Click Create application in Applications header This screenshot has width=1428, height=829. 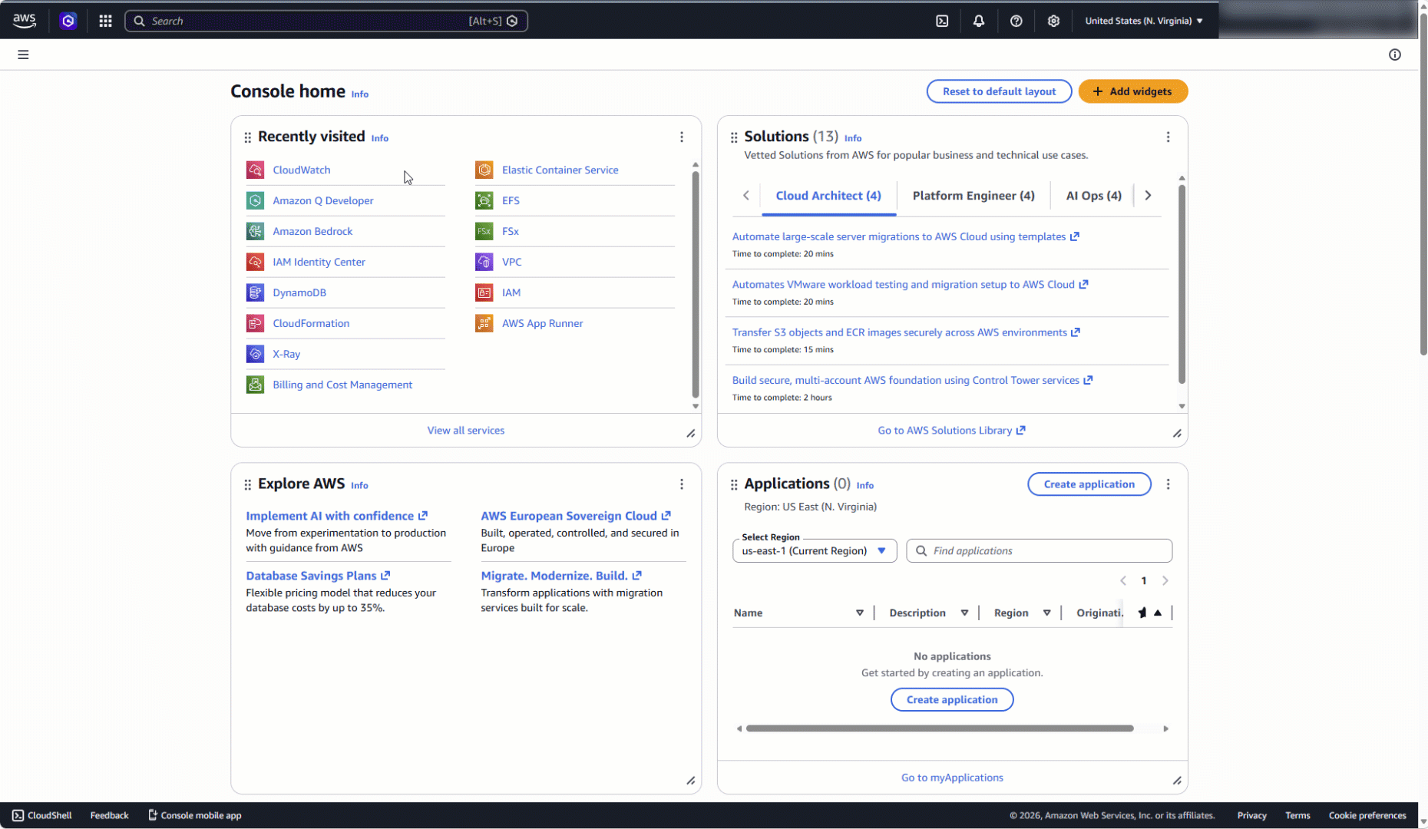(1089, 484)
